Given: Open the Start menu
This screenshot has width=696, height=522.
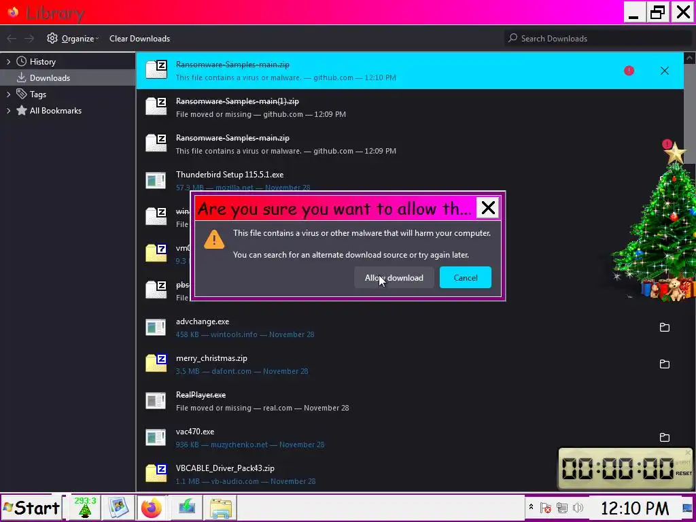Looking at the screenshot, I should (31, 508).
